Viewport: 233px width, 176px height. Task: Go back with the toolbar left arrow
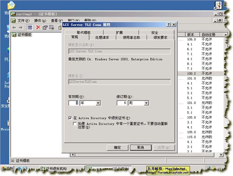click(x=14, y=27)
